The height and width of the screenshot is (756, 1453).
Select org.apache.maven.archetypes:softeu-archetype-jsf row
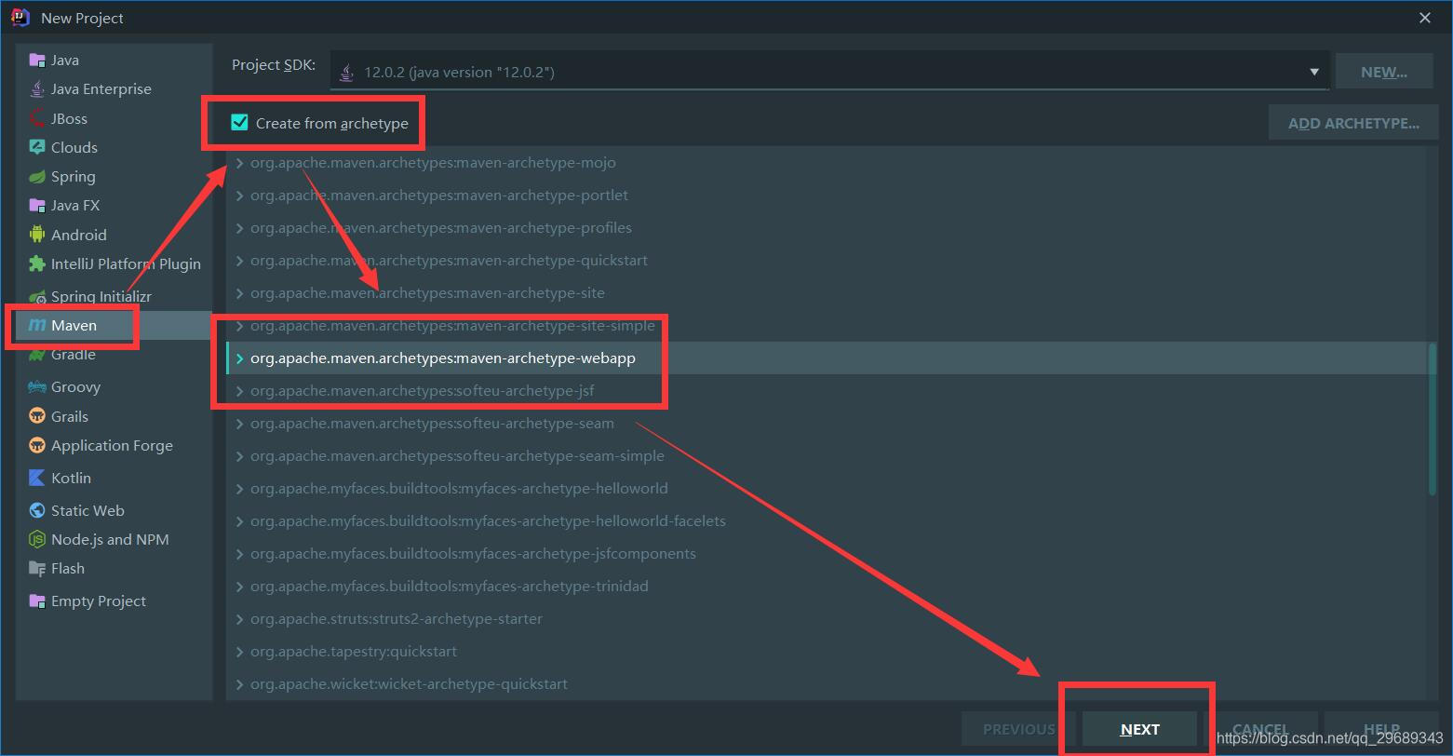pos(825,391)
